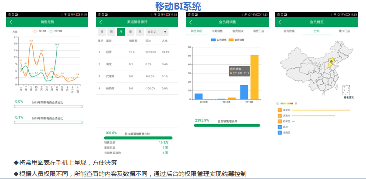
Task: Open the 建卡门店 tab
Action: click(345, 31)
